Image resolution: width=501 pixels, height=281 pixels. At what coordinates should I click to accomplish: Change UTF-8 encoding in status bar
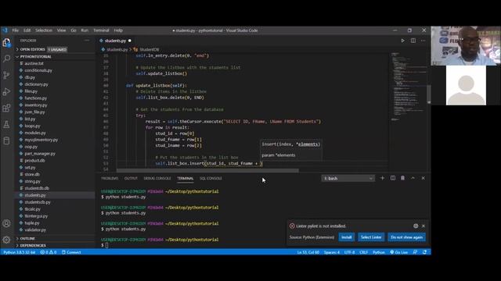(349, 252)
